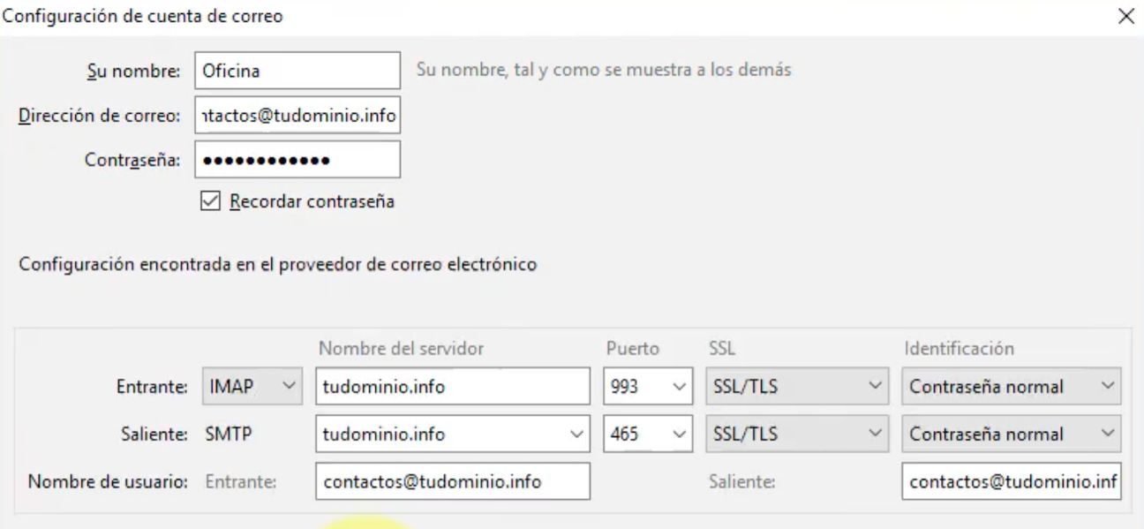This screenshot has height=529, width=1144.
Task: Open the Entrante SSL/TLS dropdown
Action: tap(796, 387)
